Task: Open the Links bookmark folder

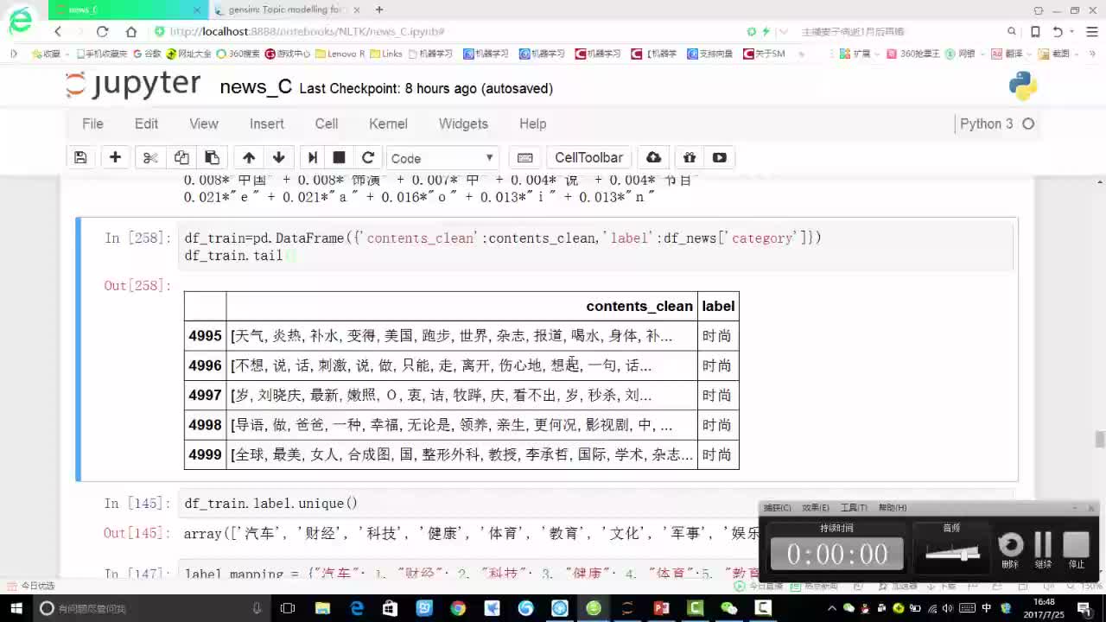Action: 386,54
